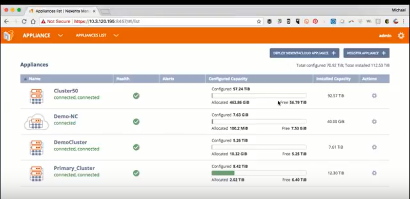Screen dimensions: 410x199
Task: Open the Cluster50 appliance link
Action: point(66,91)
